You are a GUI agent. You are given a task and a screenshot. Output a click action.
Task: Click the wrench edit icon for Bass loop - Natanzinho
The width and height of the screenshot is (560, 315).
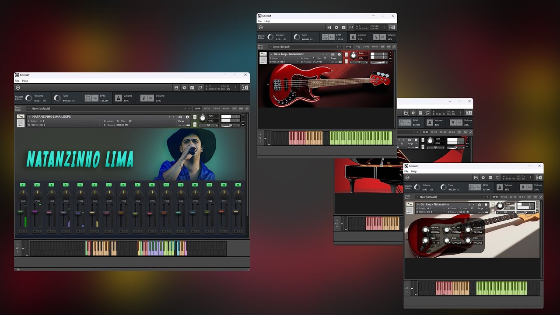click(x=263, y=54)
